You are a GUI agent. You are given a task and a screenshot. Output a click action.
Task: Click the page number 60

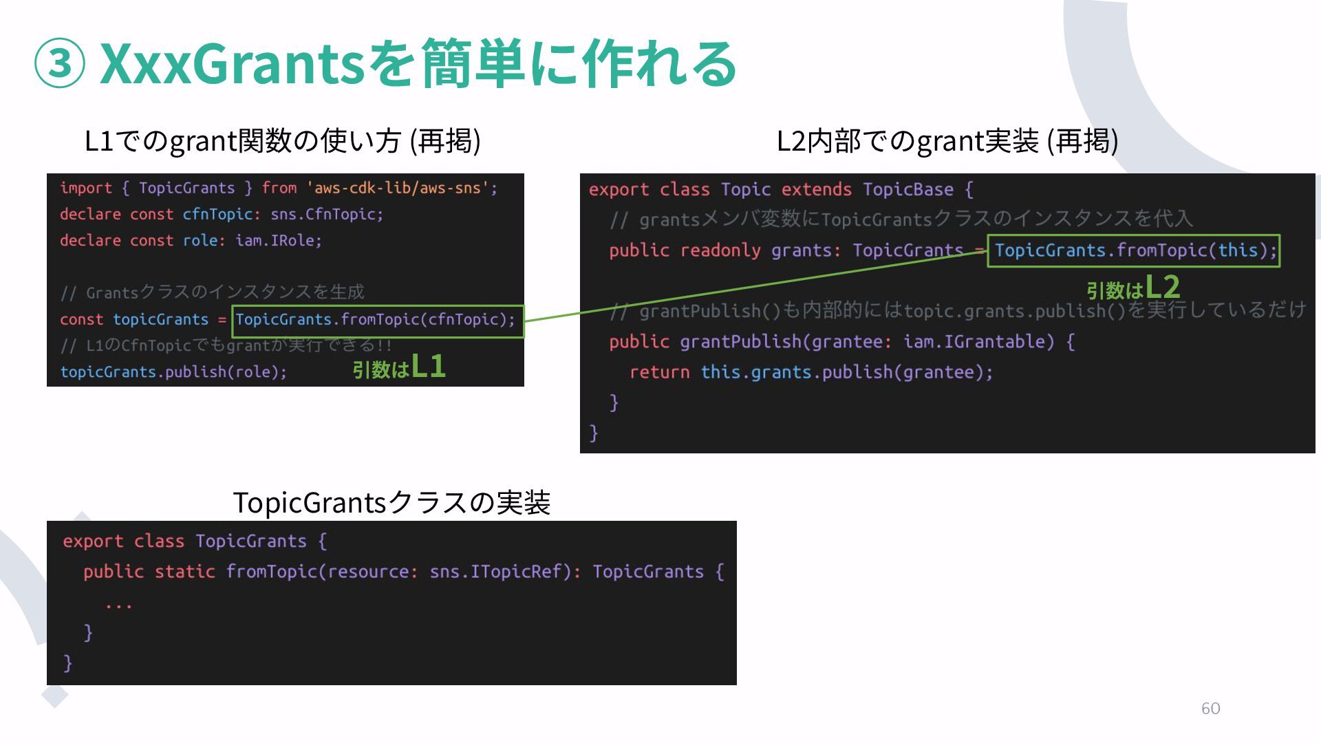1210,708
